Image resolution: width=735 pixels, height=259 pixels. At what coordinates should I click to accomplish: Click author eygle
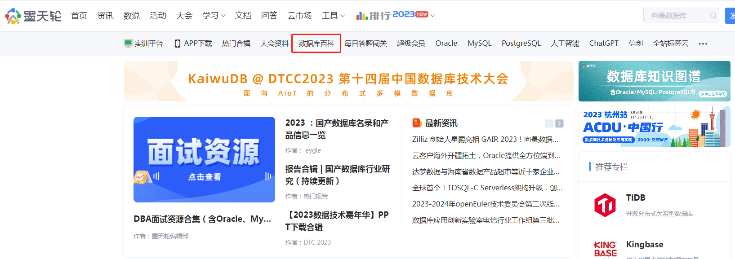pos(313,150)
